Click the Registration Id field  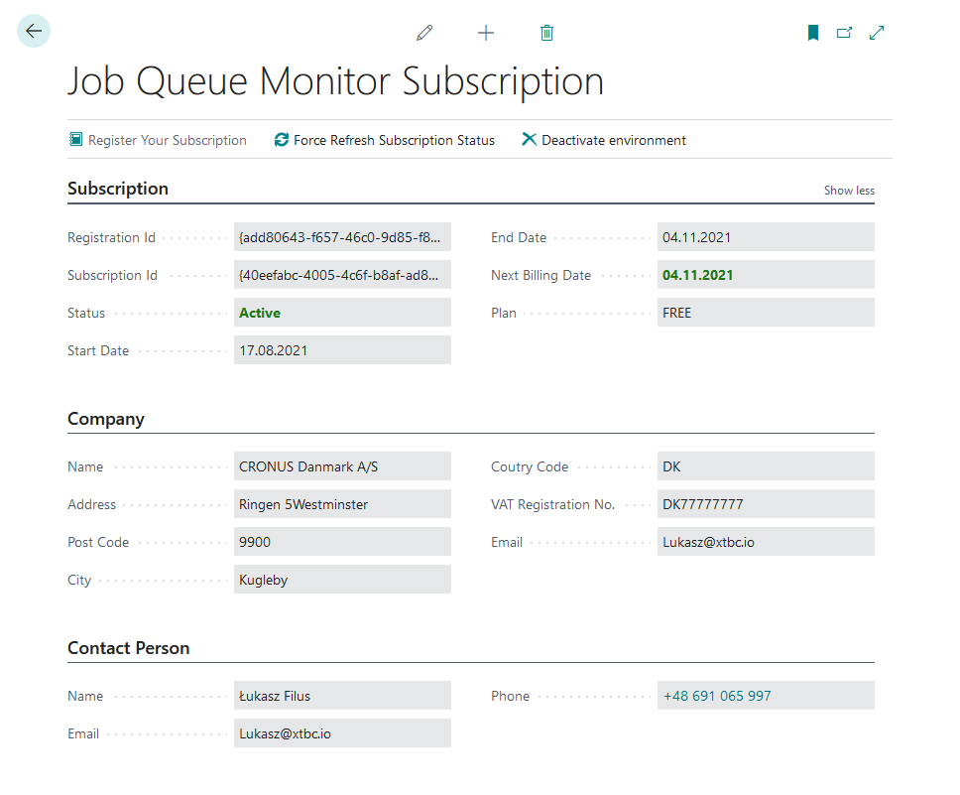tap(342, 236)
